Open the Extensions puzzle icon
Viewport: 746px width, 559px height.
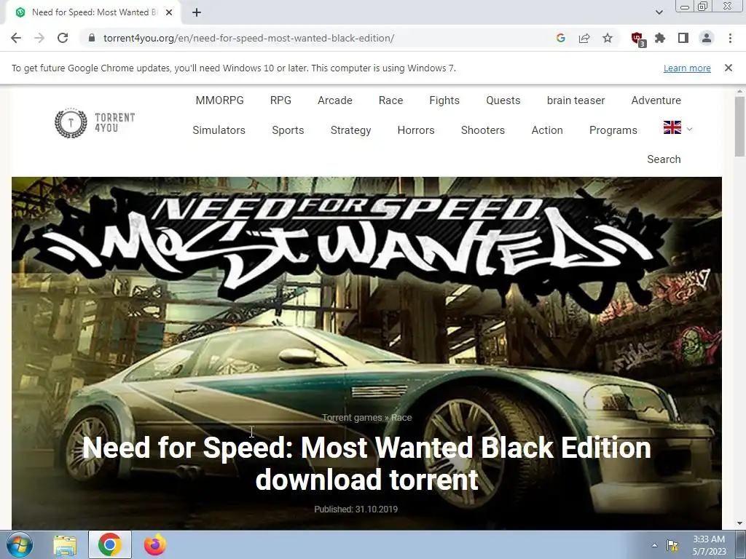[660, 38]
